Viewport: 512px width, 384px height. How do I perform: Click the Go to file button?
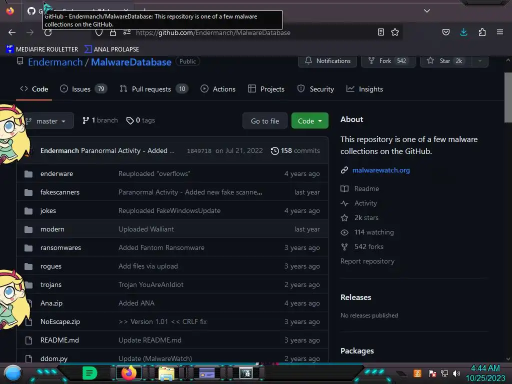point(265,121)
